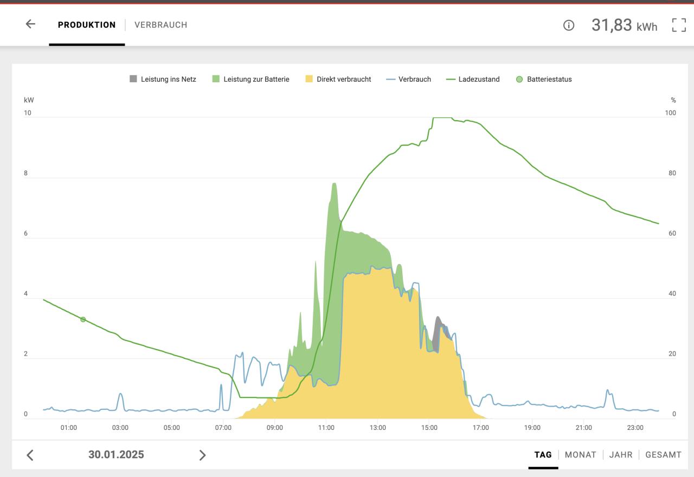Go to next day with right chevron
Screen dimensions: 694x477
[202, 455]
